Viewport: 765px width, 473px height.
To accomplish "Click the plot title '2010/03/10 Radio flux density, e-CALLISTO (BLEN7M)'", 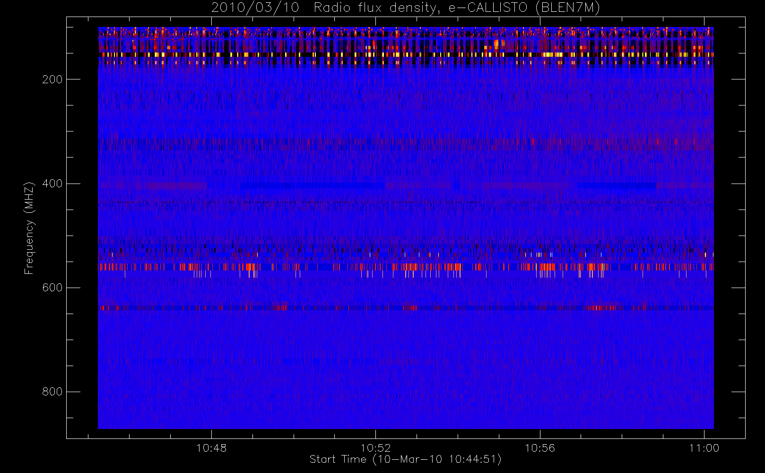I will pos(406,8).
